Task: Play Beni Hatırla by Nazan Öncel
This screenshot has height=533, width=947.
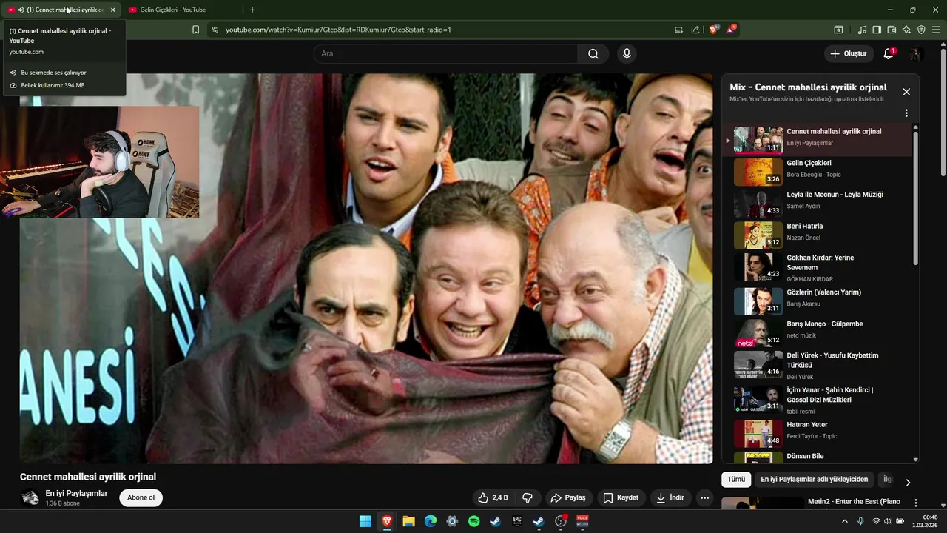Action: pos(817,234)
